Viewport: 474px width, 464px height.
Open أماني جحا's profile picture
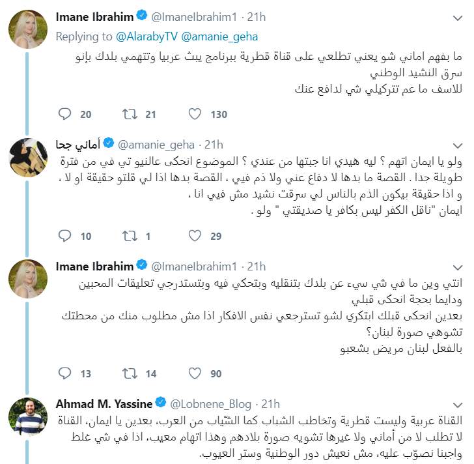[28, 157]
